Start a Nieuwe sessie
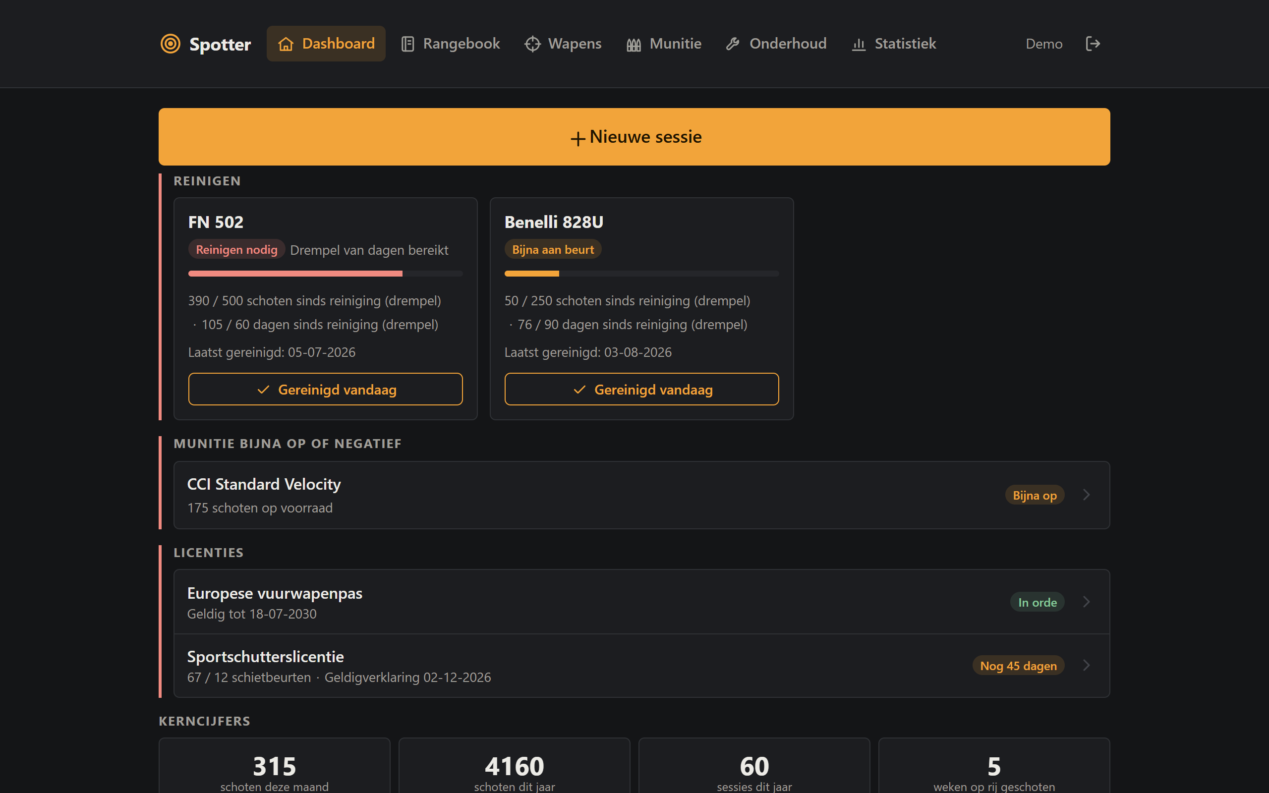The image size is (1269, 793). coord(634,137)
